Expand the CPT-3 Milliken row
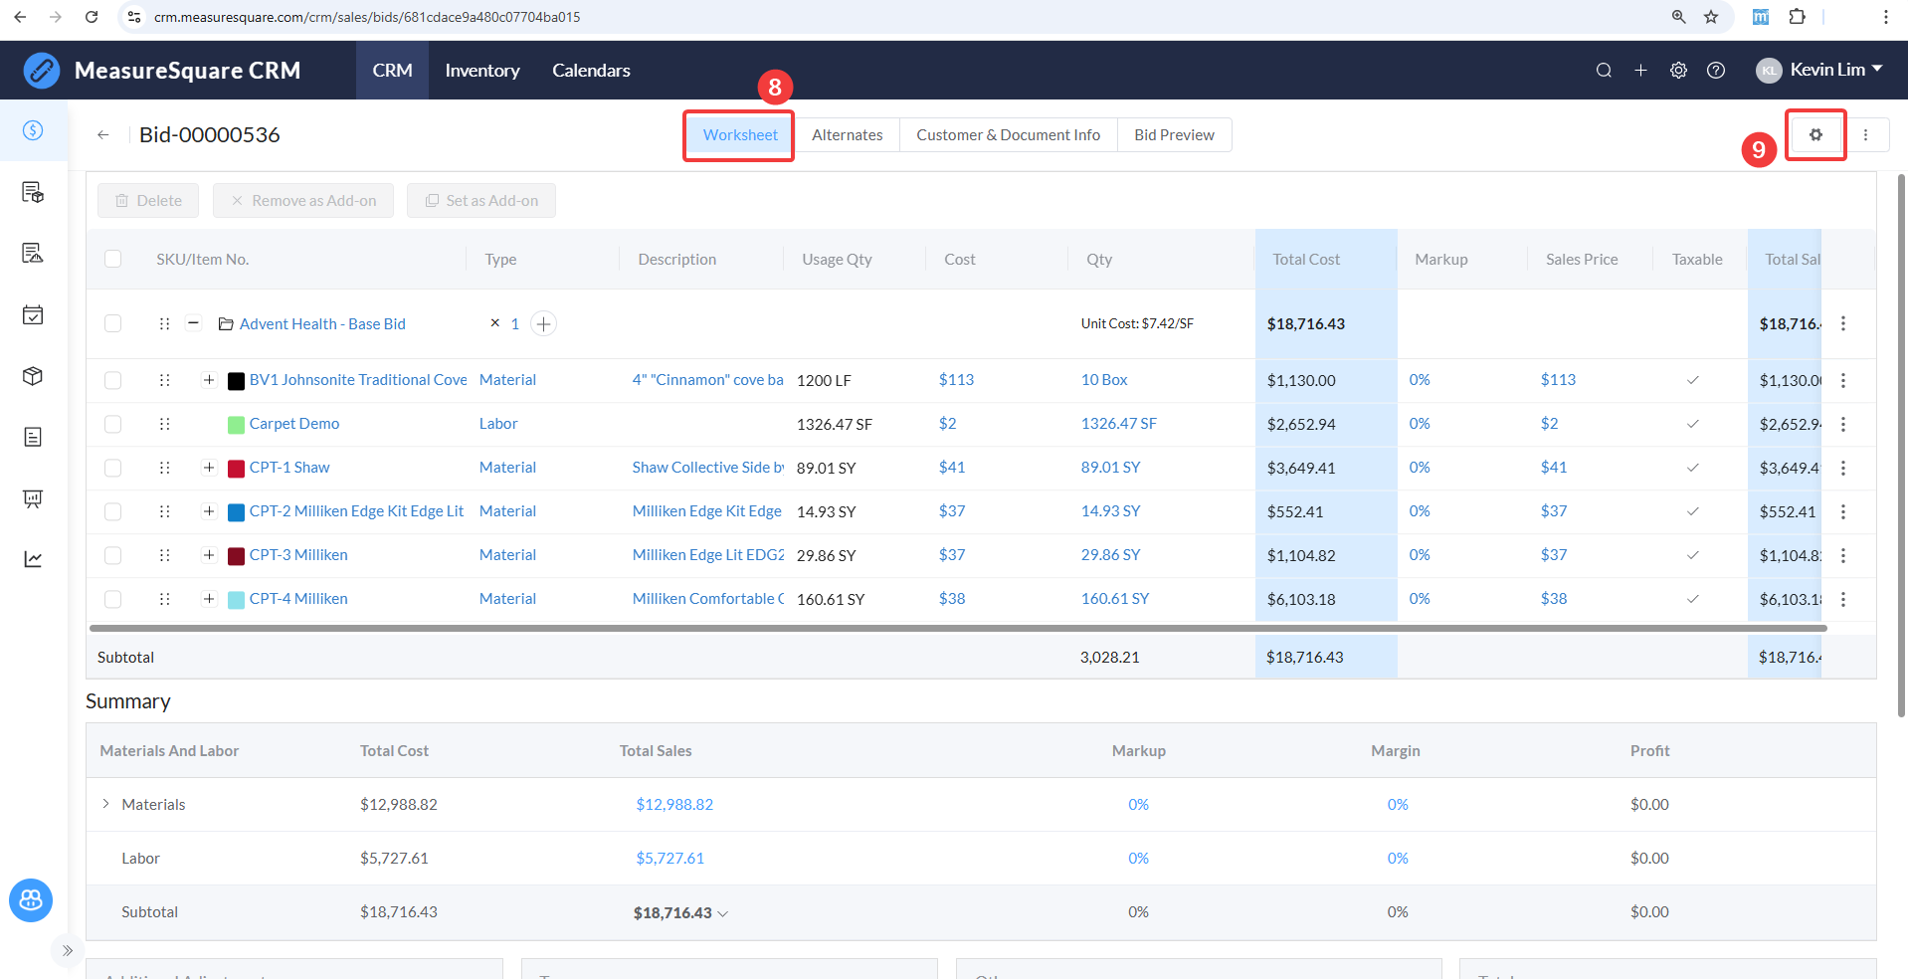 (209, 555)
